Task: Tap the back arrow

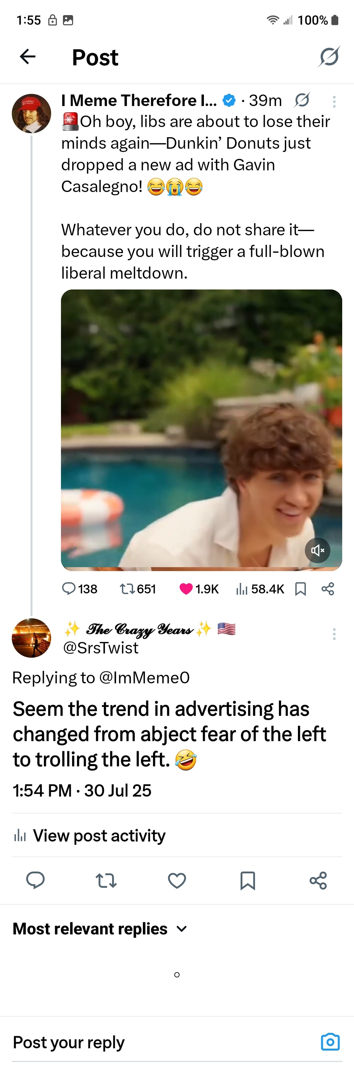Action: (28, 57)
